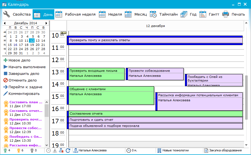Switch to Год calendar view
This screenshot has height=155, width=251.
[x=189, y=14]
